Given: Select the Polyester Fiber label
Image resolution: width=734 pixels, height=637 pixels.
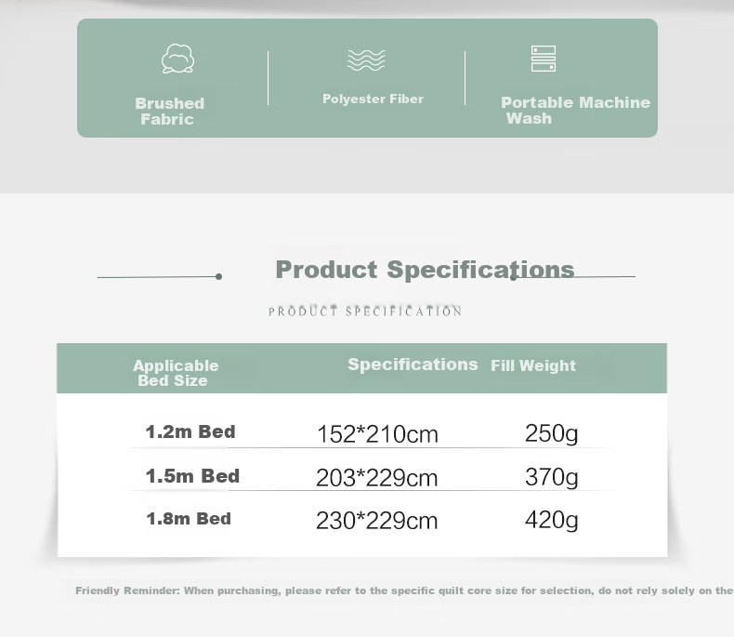Looking at the screenshot, I should [374, 99].
